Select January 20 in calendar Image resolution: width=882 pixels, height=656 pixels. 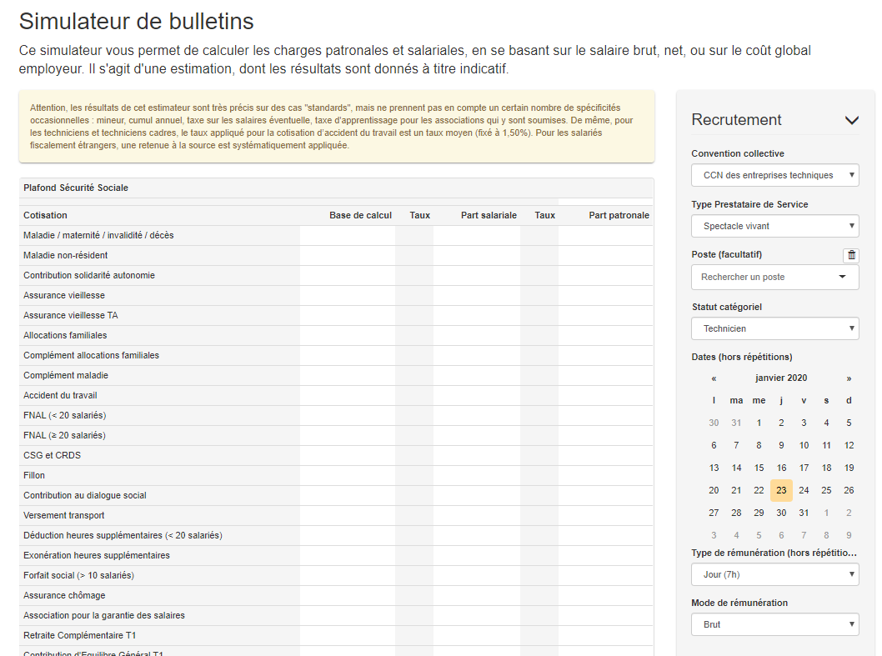point(714,490)
